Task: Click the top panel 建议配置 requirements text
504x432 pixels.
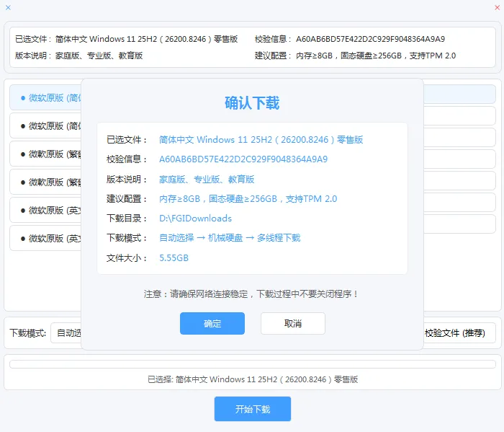Action: 376,56
